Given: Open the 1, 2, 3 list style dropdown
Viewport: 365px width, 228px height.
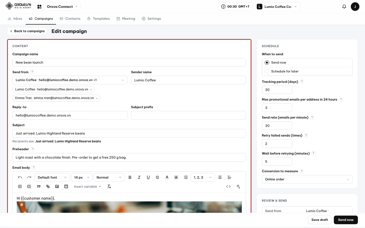Looking at the screenshot, I should [x=203, y=177].
